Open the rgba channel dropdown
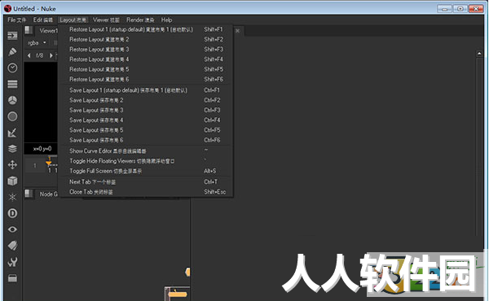The image size is (489, 301). [37, 42]
